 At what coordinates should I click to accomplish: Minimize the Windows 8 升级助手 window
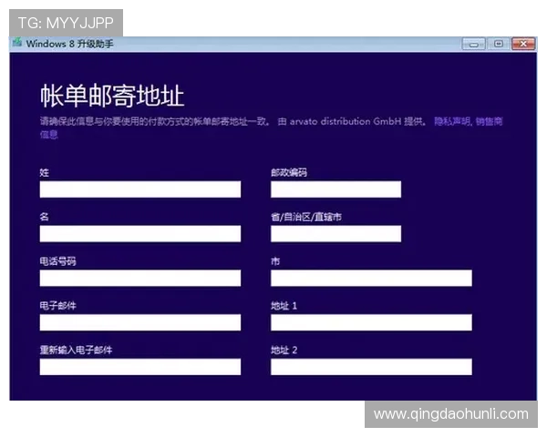point(473,44)
